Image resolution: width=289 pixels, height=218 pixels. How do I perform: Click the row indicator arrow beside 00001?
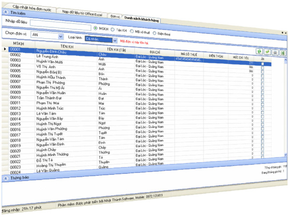(5, 49)
